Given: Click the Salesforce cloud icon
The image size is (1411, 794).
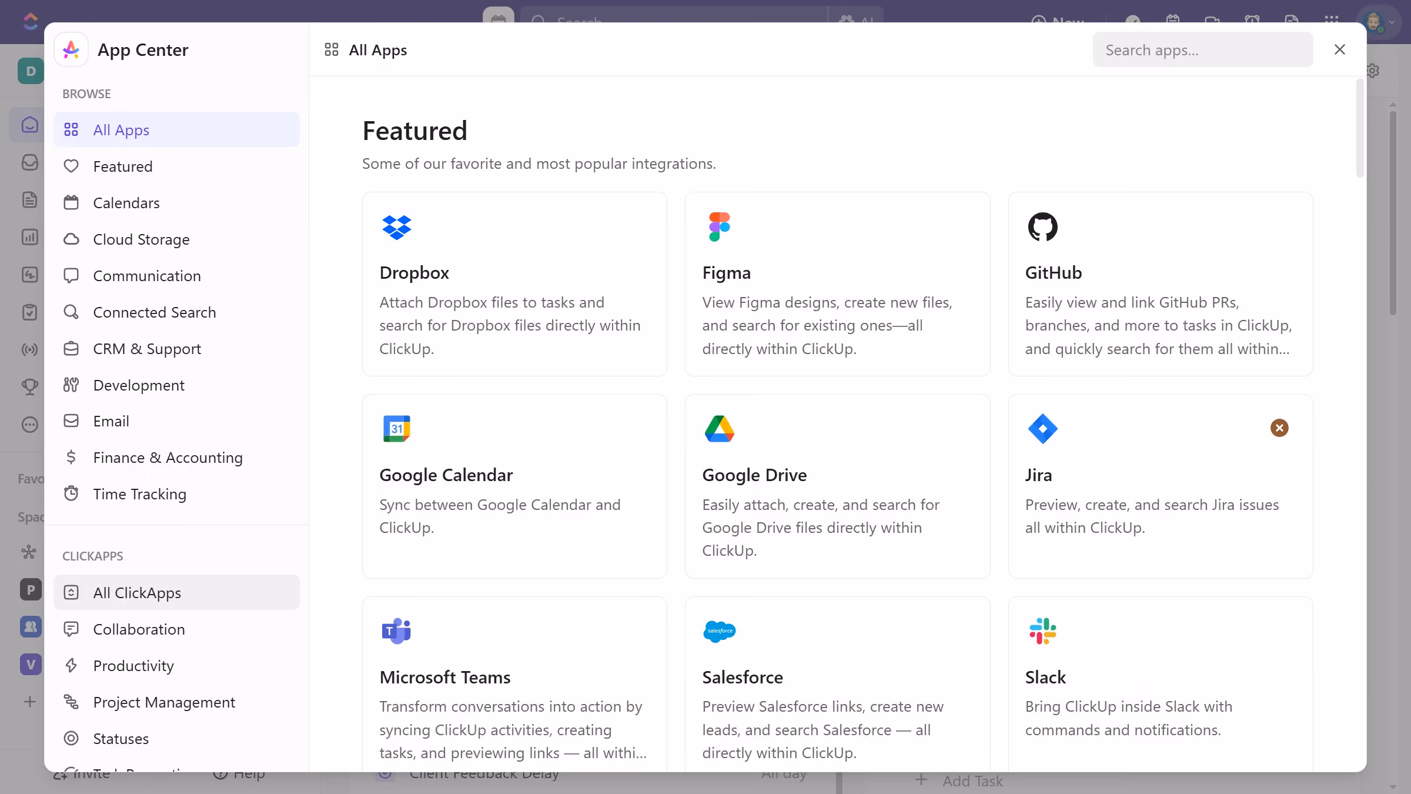Looking at the screenshot, I should coord(719,631).
